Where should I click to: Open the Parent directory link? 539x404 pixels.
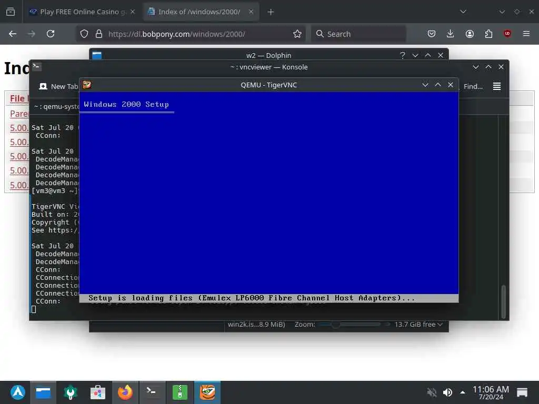[19, 114]
